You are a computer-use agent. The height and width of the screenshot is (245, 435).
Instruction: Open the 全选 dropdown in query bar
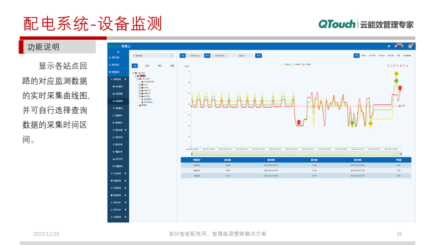pyautogui.click(x=242, y=56)
